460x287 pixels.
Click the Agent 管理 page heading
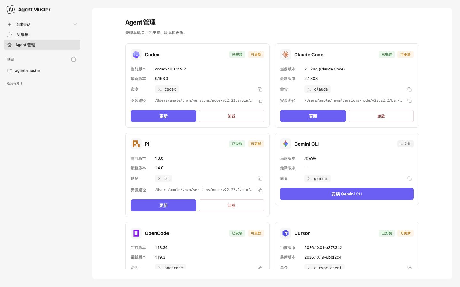[x=140, y=22]
